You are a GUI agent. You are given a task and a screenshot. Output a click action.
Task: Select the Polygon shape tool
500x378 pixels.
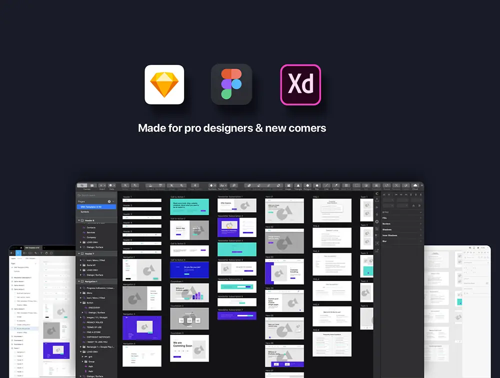307,186
